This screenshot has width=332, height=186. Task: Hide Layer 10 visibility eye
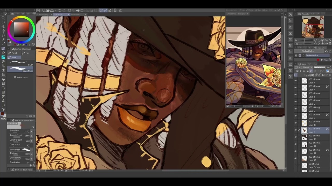coord(295,137)
